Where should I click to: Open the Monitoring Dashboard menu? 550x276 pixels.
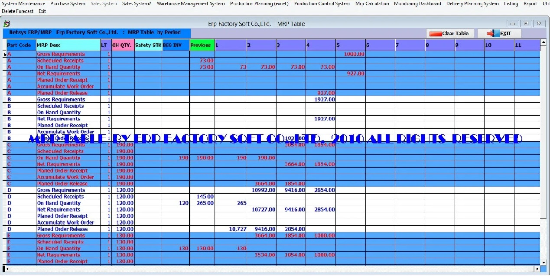coord(417,3)
